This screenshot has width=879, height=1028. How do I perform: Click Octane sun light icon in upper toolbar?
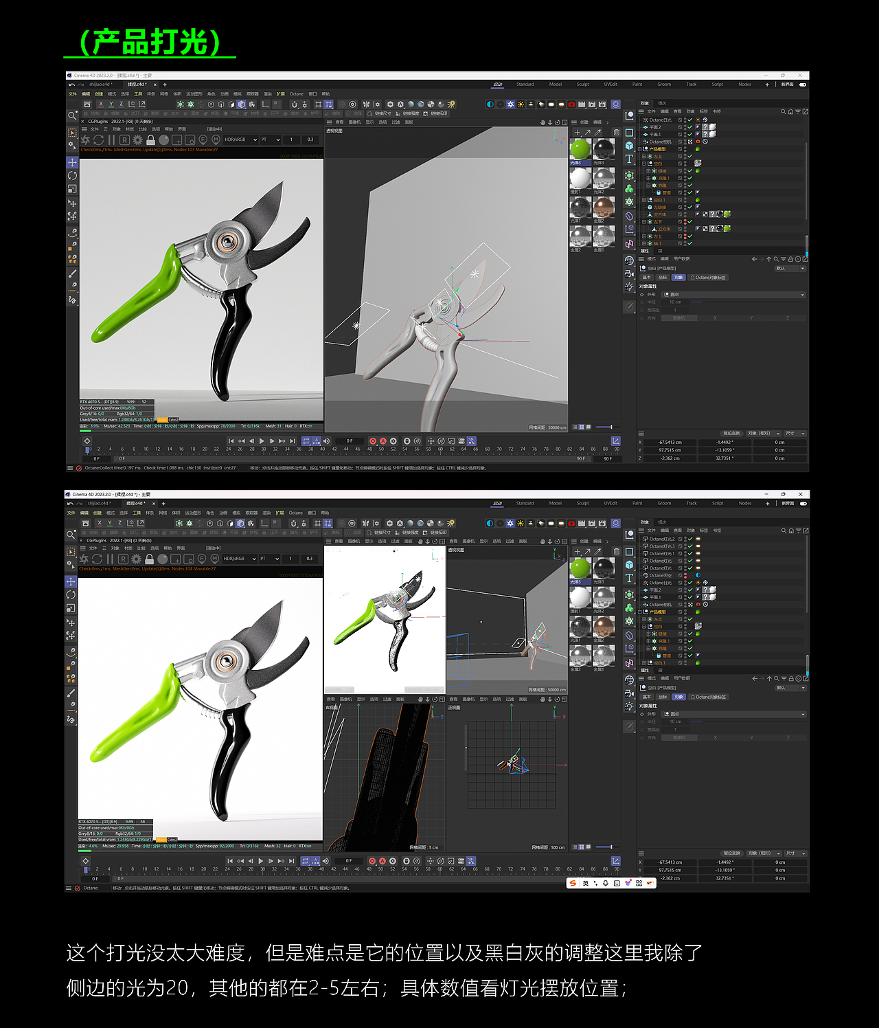coord(521,104)
